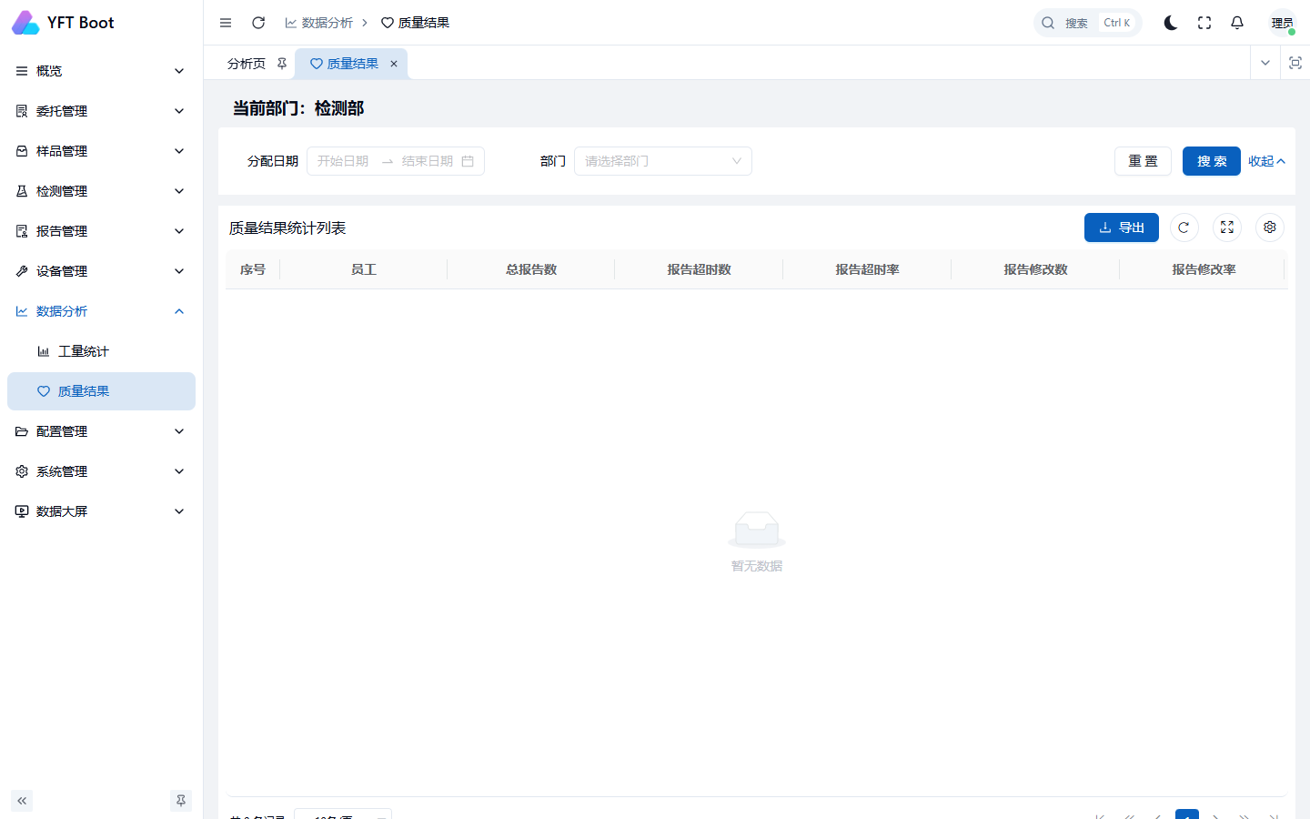Expand the 委托管理 sidebar menu
This screenshot has height=819, width=1310.
[x=101, y=111]
